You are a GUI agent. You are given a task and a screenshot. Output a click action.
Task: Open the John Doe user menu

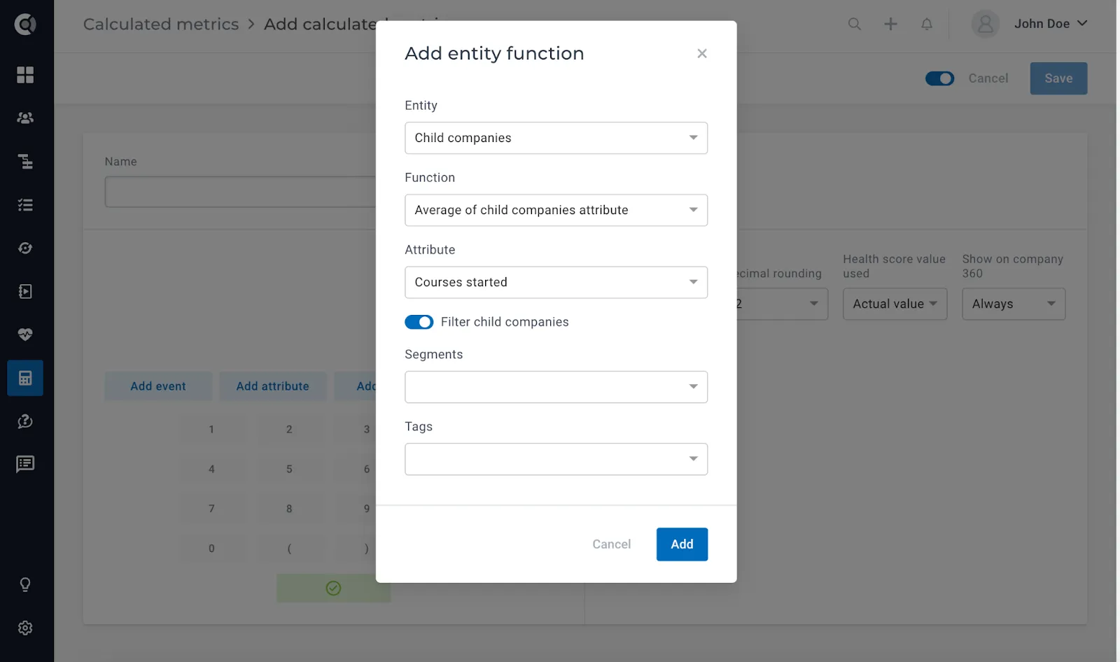[1051, 24]
